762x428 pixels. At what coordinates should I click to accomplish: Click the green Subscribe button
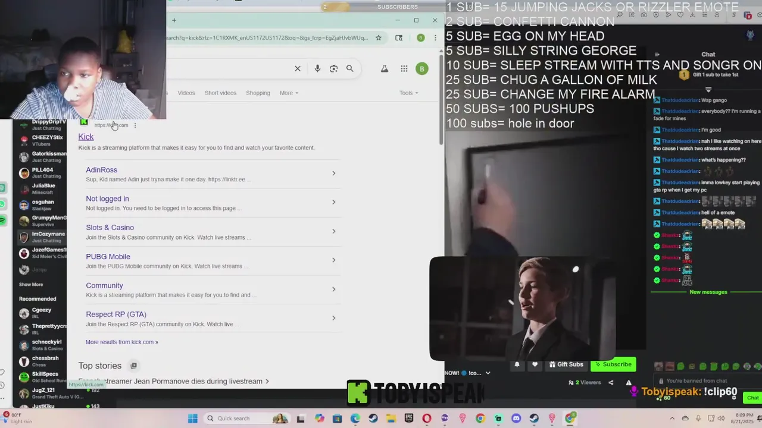[x=613, y=364]
